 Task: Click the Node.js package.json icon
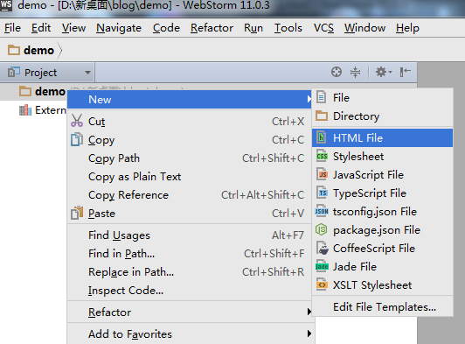tap(322, 229)
